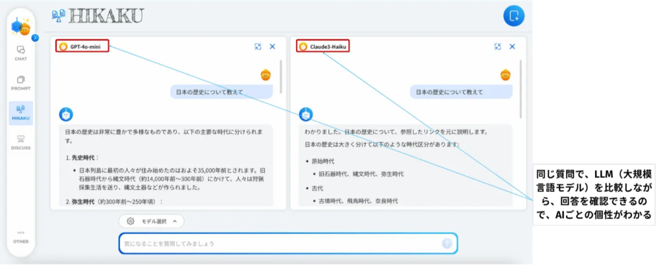Click the message input field
This screenshot has width=663, height=265.
point(278,244)
